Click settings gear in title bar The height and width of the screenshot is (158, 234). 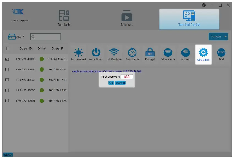[204, 5]
